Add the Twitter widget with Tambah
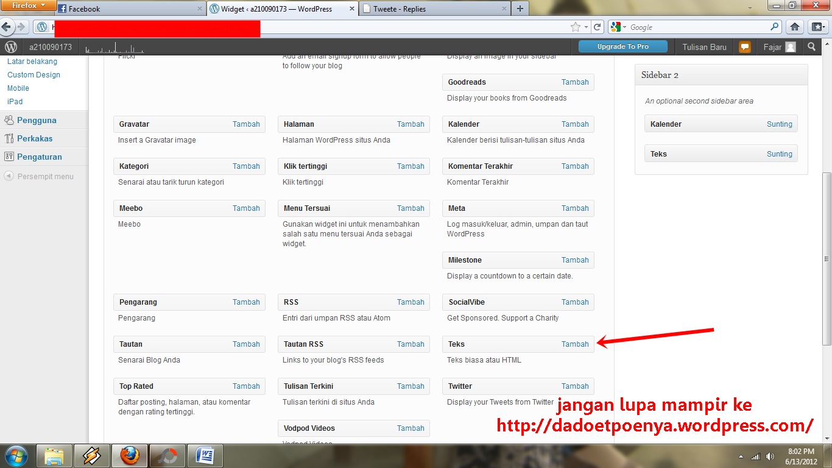This screenshot has width=832, height=468. (575, 386)
